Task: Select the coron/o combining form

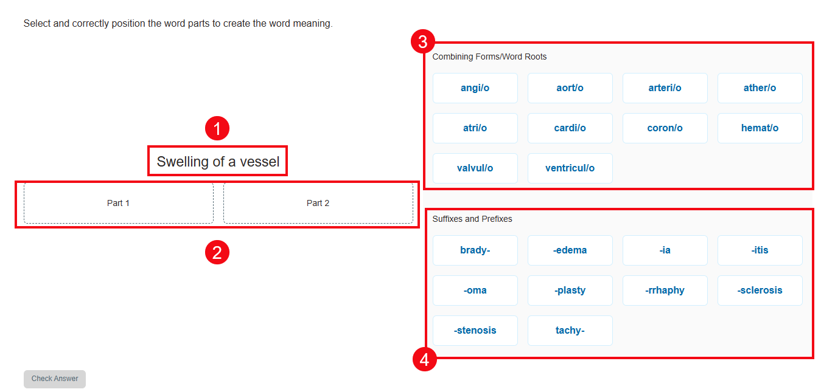Action: point(665,128)
